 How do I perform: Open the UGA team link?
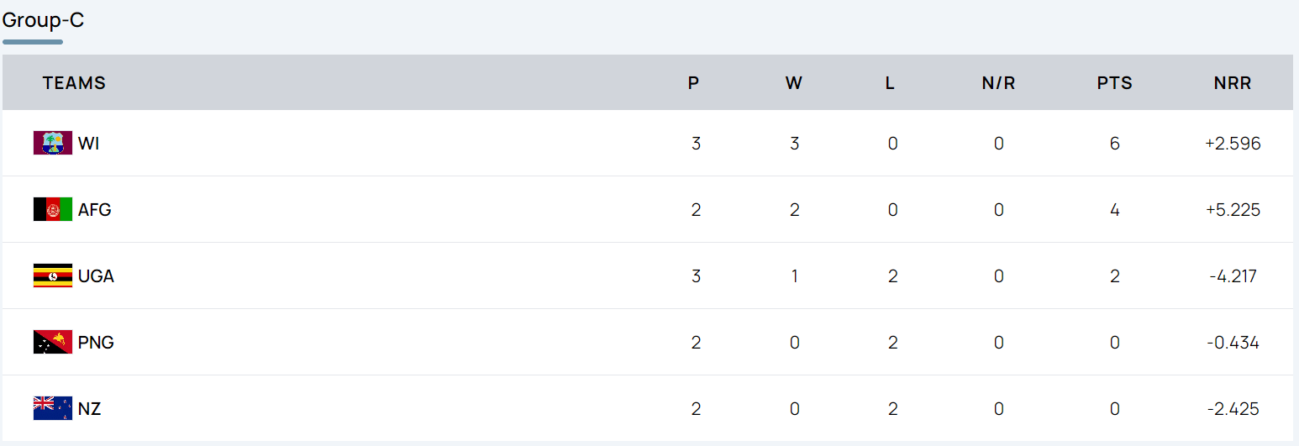[x=96, y=276]
